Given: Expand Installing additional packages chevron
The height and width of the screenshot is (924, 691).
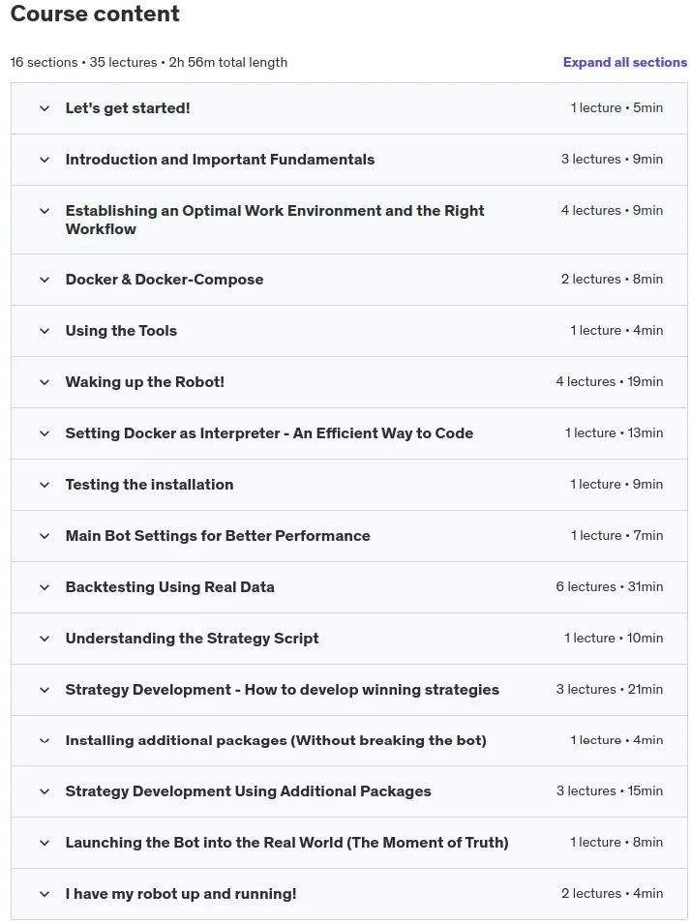Looking at the screenshot, I should tap(45, 741).
